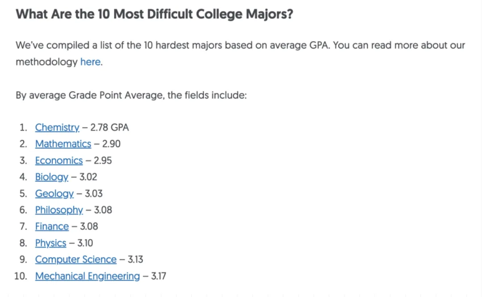Click the 3.10 value next to Physics
Viewport: 482px width, 297px height.
click(x=85, y=243)
